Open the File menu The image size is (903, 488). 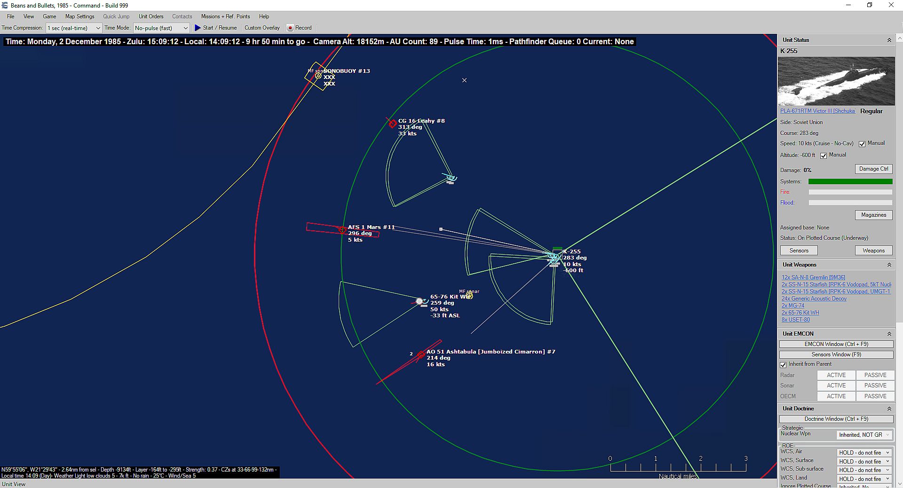(10, 16)
